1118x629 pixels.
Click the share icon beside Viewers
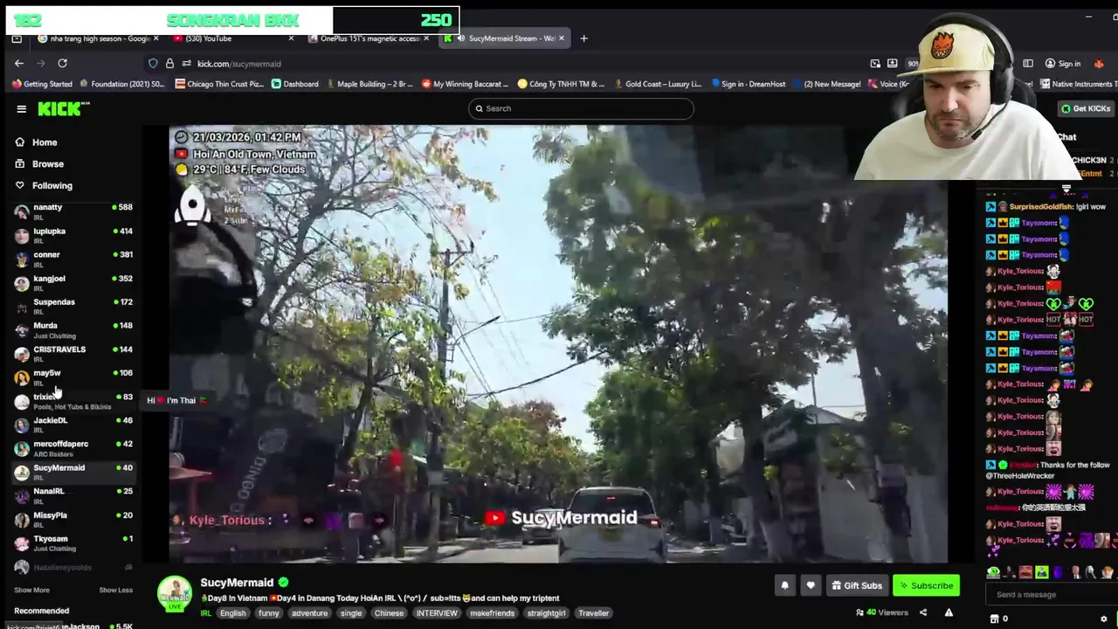point(923,613)
